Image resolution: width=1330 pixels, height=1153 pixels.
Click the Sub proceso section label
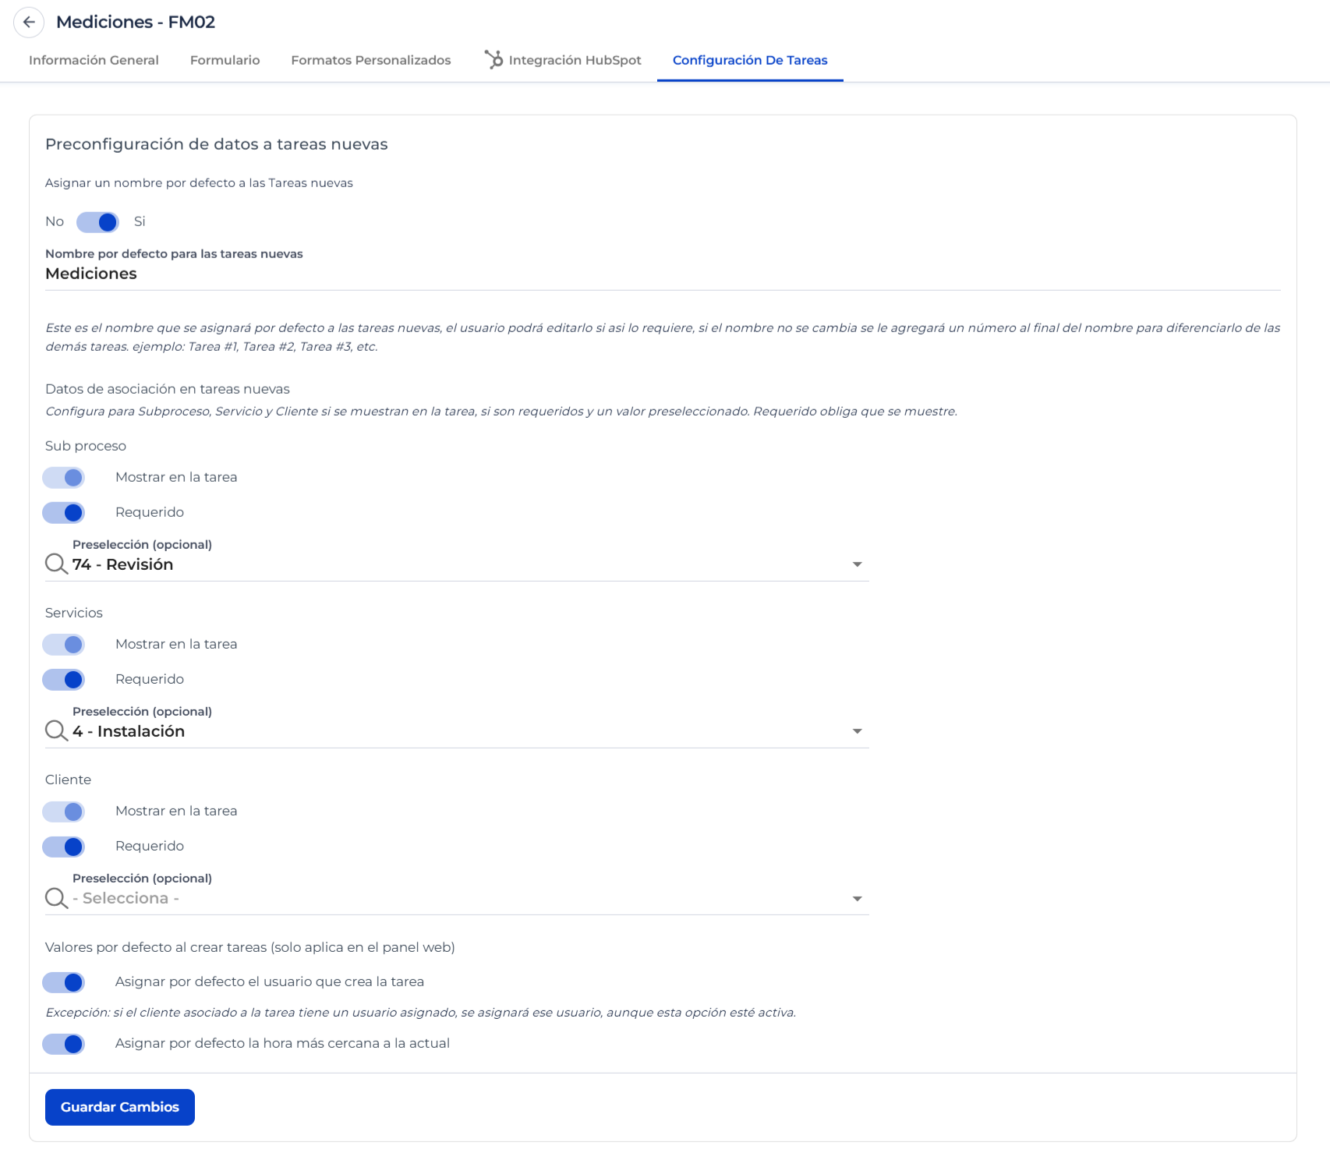86,446
